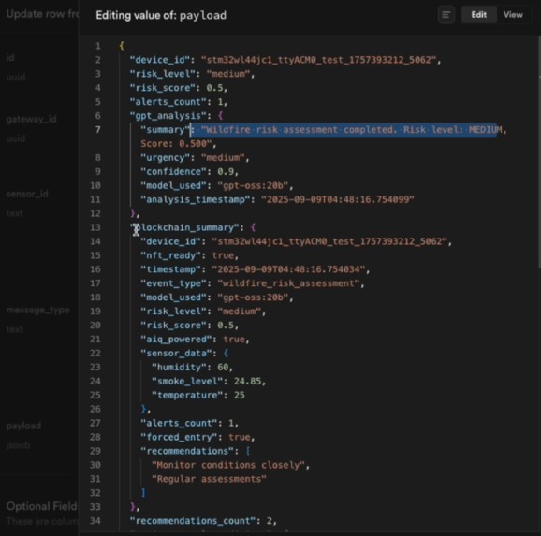Click the wrapped "Score: 0.500" text
Image resolution: width=541 pixels, height=536 pixels.
(x=176, y=144)
